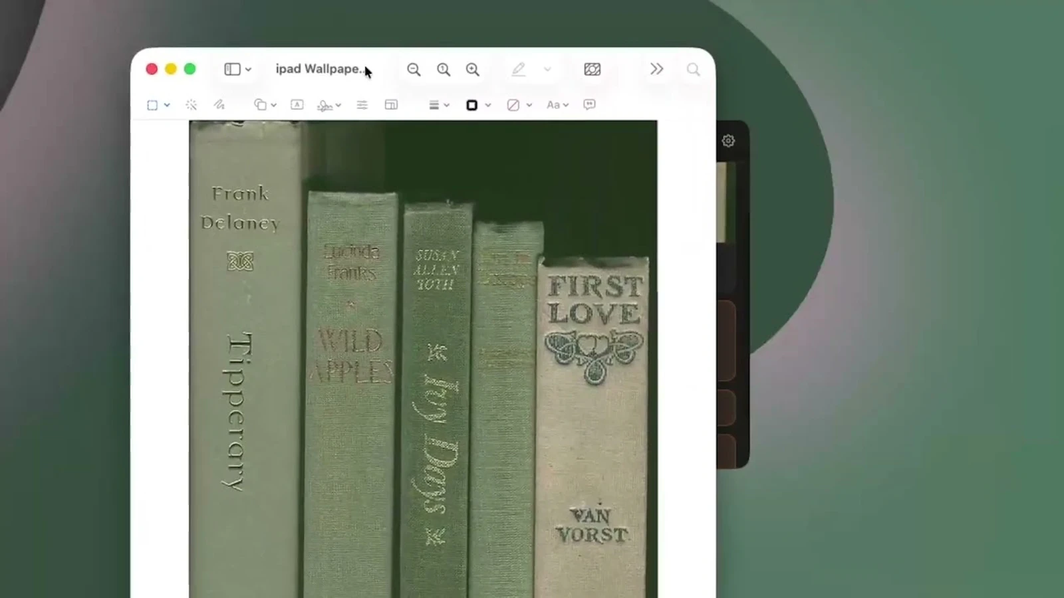Open Adjust Color sliders tool
Viewport: 1064px width, 598px height.
pos(362,105)
